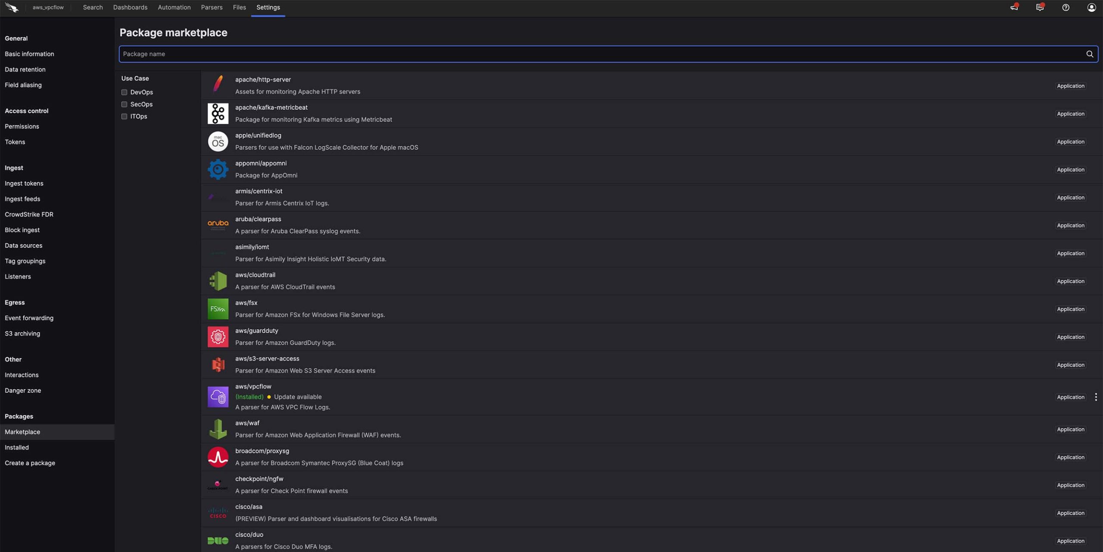1103x552 pixels.
Task: Click the aws/waf green icon
Action: [218, 429]
